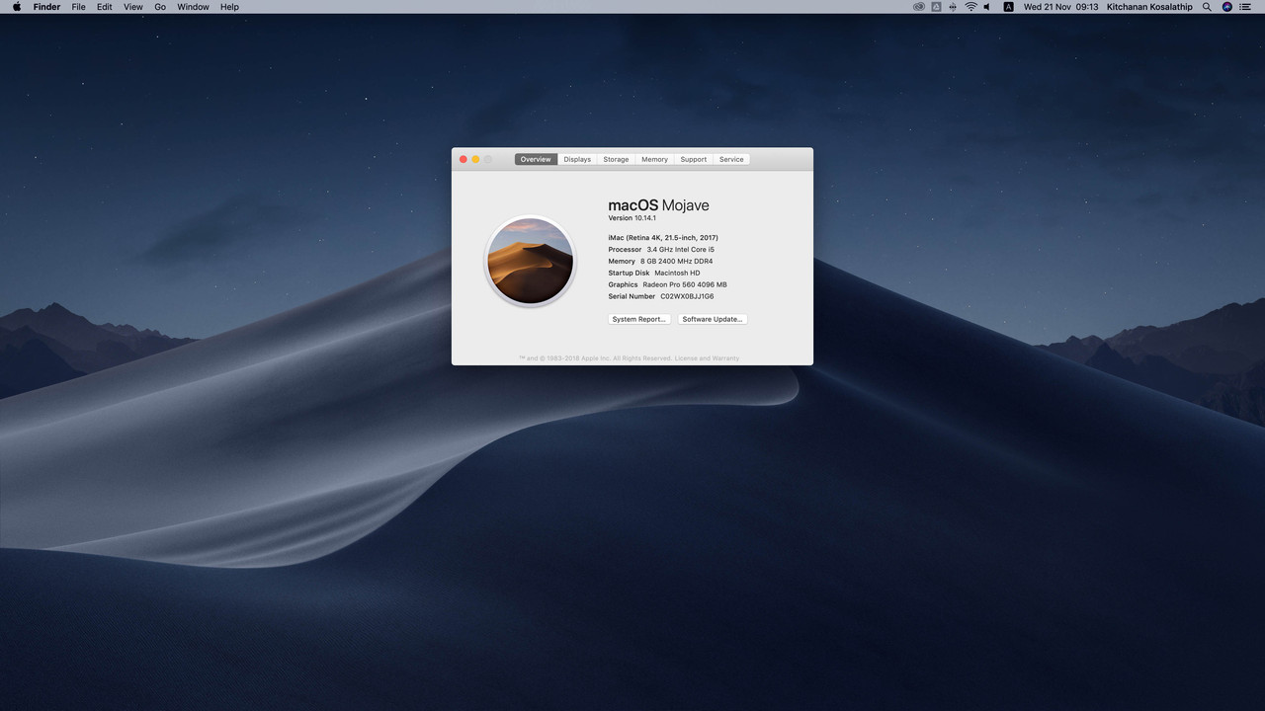The image size is (1265, 711).
Task: Open the Go menu
Action: coord(160,7)
